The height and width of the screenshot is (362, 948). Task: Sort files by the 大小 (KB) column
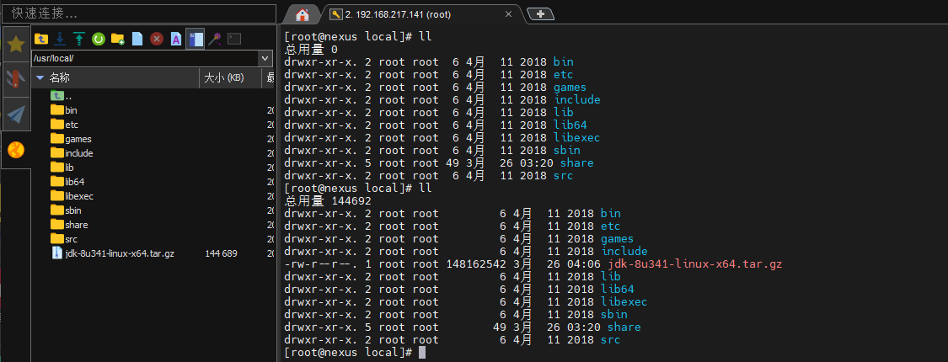point(230,78)
